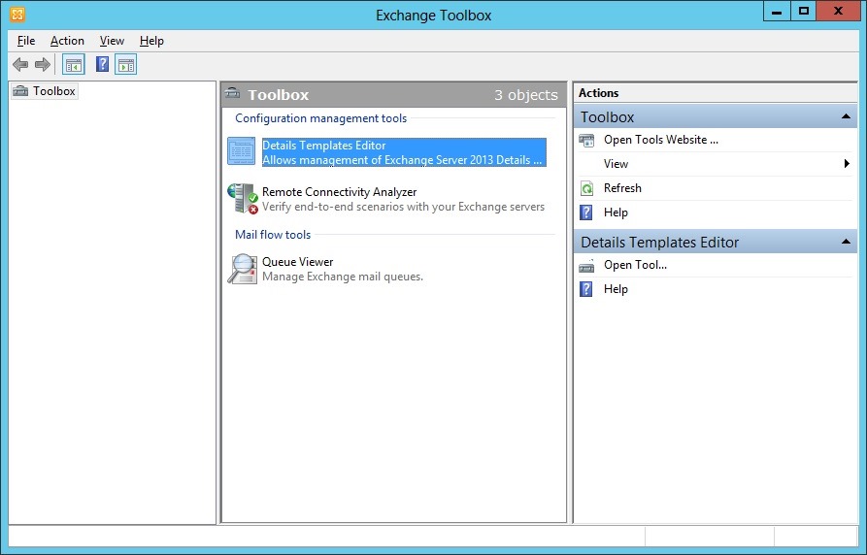Maximize the Exchange Toolbox window

pos(804,11)
